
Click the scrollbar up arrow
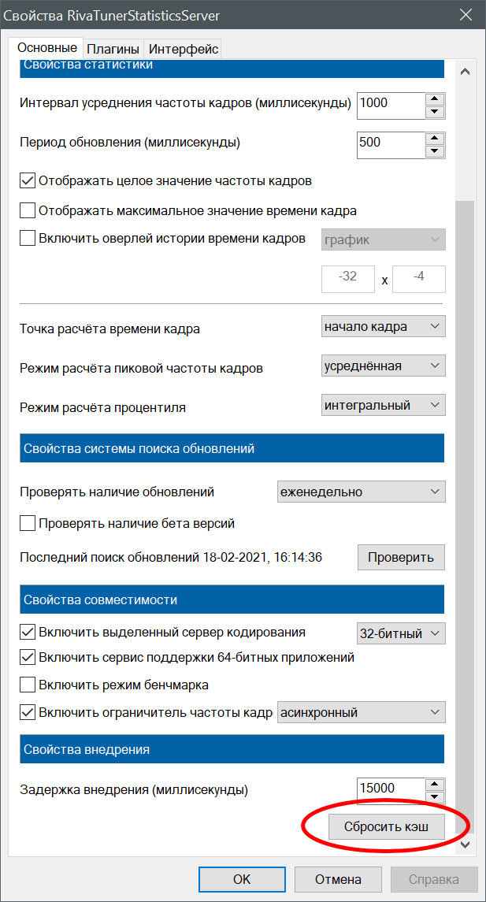465,72
